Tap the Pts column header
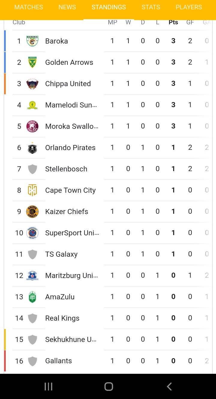This screenshot has height=399, width=216. [x=173, y=22]
